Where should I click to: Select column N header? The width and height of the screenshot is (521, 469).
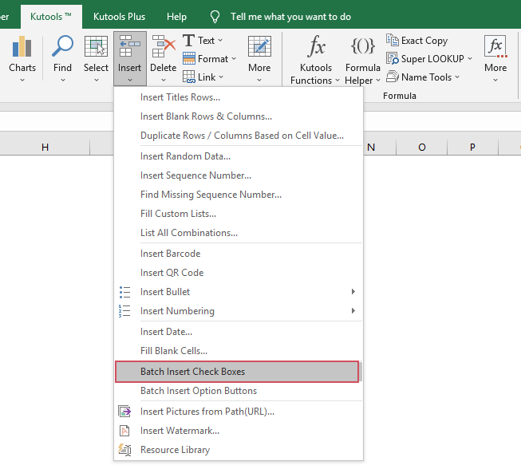[380, 147]
